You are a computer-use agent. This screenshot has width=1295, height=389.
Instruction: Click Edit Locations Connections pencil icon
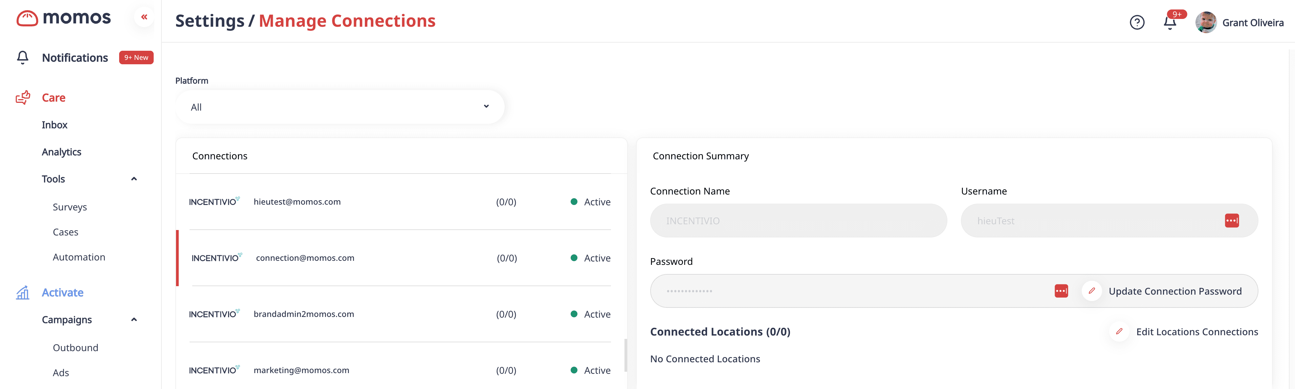pyautogui.click(x=1119, y=332)
